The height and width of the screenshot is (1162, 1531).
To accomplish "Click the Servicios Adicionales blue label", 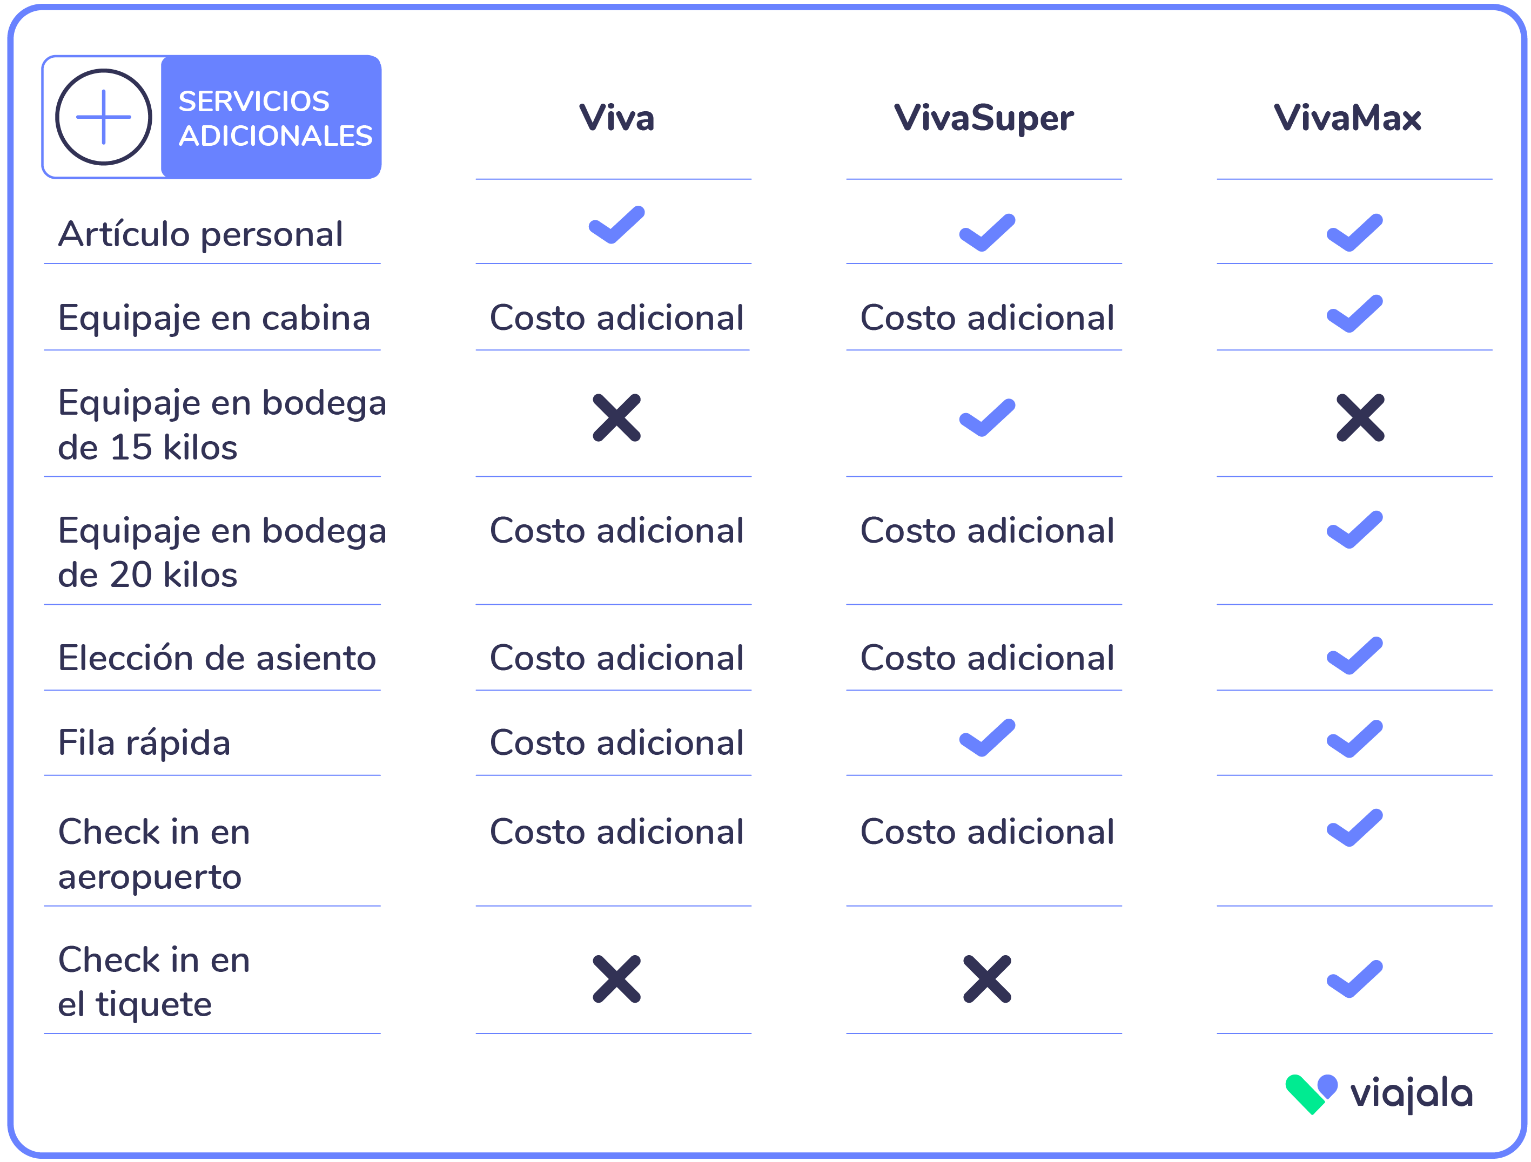I will (x=271, y=117).
